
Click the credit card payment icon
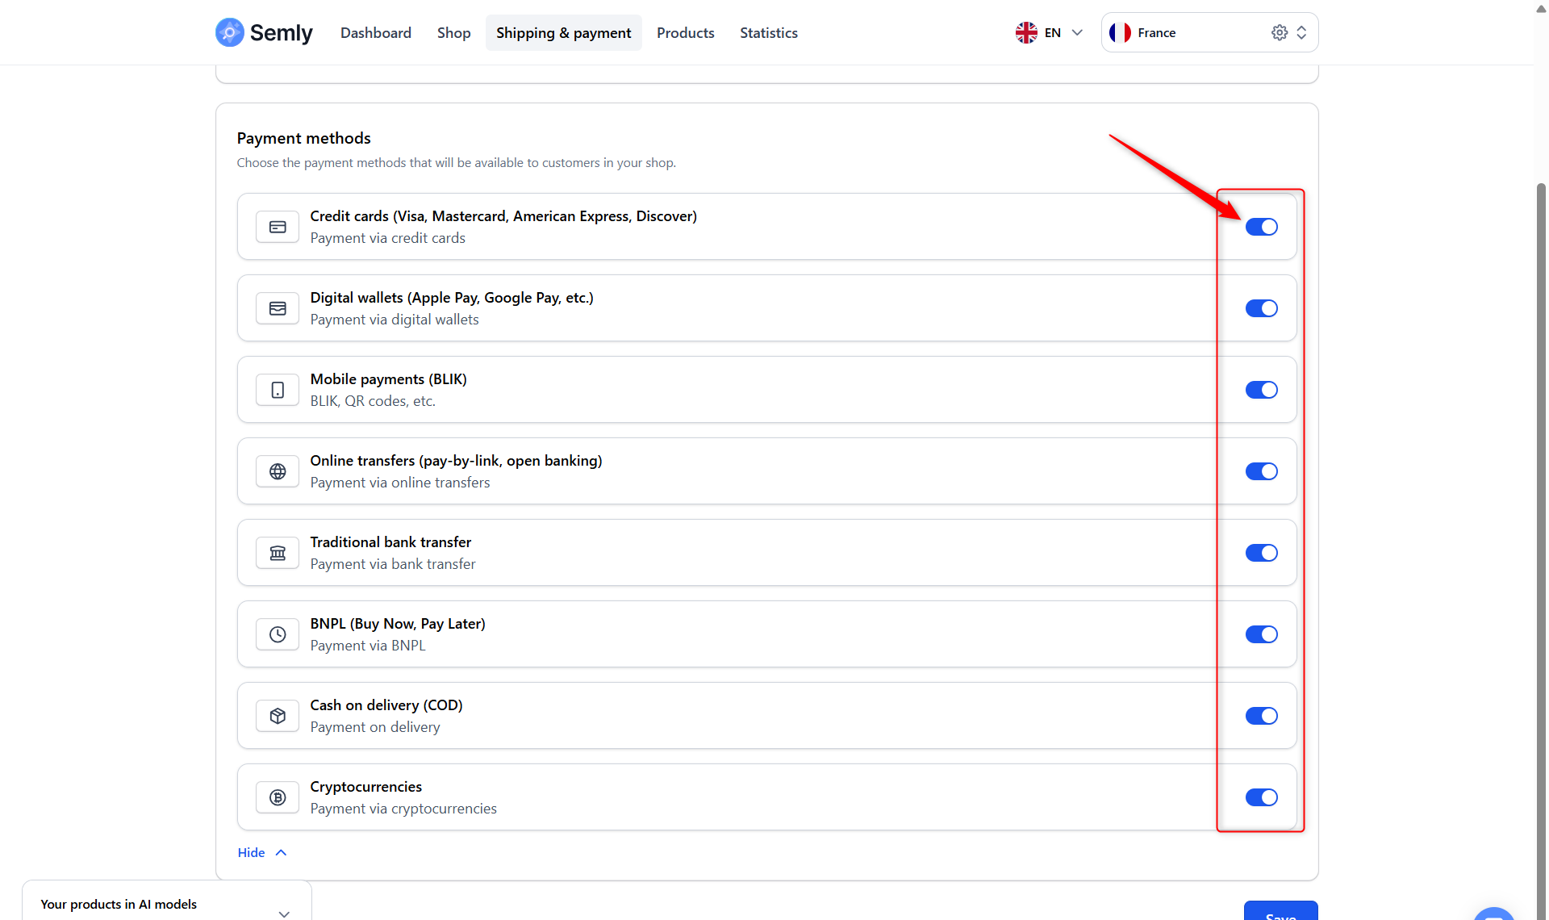pos(278,227)
